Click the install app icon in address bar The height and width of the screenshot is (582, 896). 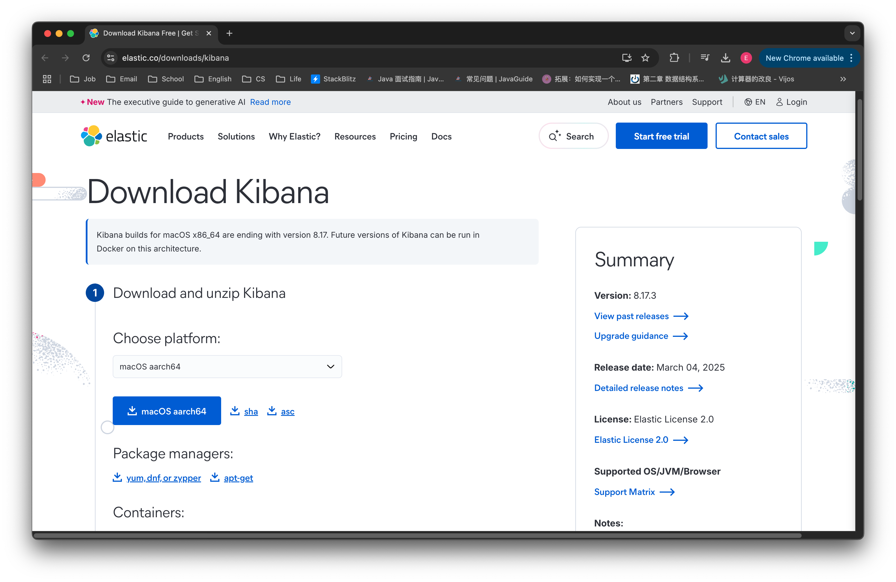[626, 58]
